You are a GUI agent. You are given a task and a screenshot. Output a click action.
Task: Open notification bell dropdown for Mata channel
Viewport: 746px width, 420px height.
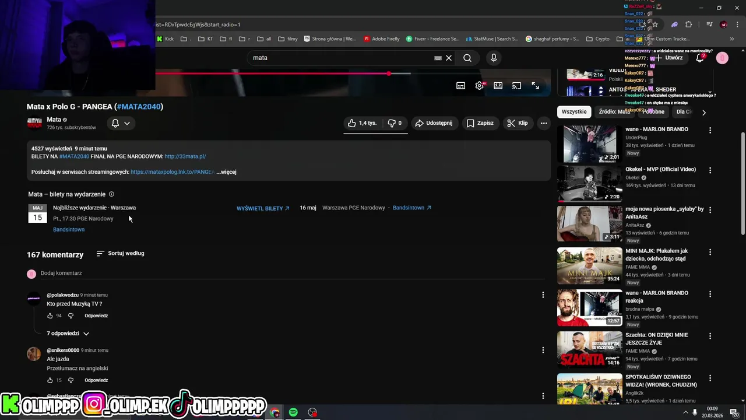click(x=121, y=123)
